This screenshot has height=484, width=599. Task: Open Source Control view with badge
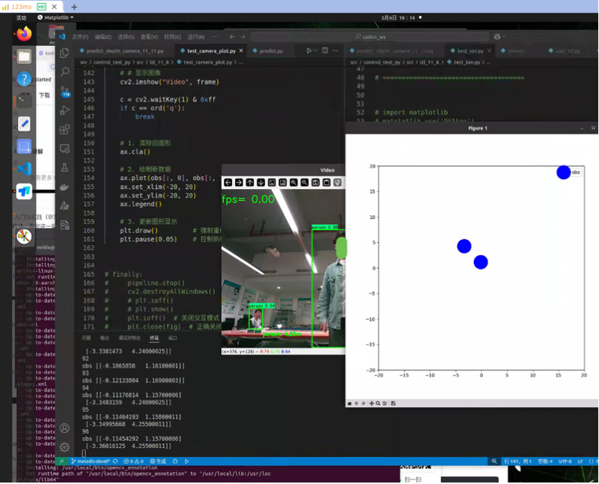(x=65, y=92)
